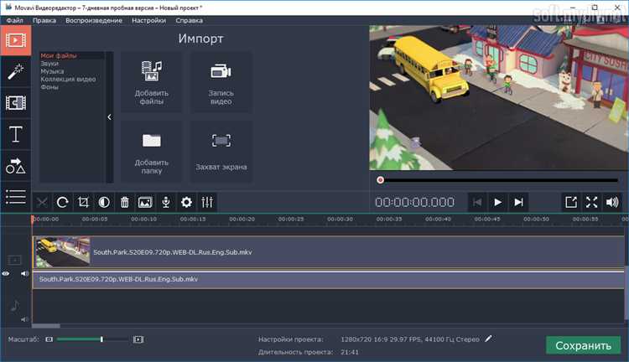Click the add video track icon
This screenshot has height=362, width=629.
coord(14,261)
